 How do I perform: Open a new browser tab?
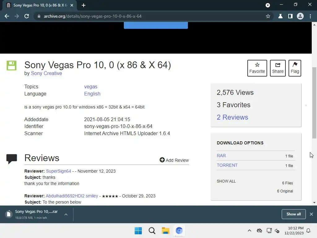point(84,5)
